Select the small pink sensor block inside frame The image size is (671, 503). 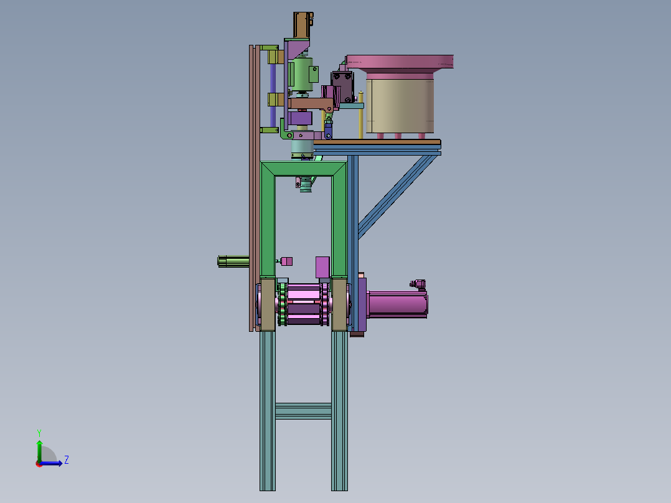click(286, 261)
